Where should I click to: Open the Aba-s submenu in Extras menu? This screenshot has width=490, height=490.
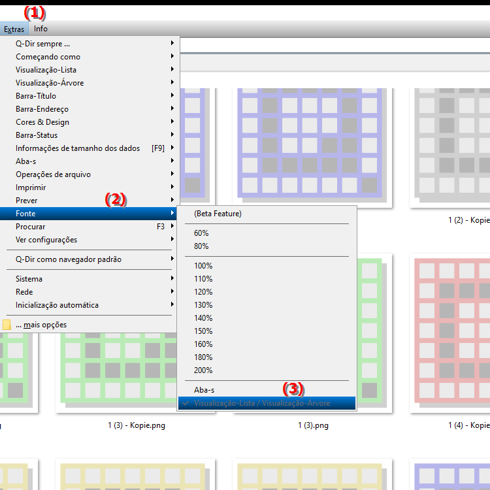[90, 161]
